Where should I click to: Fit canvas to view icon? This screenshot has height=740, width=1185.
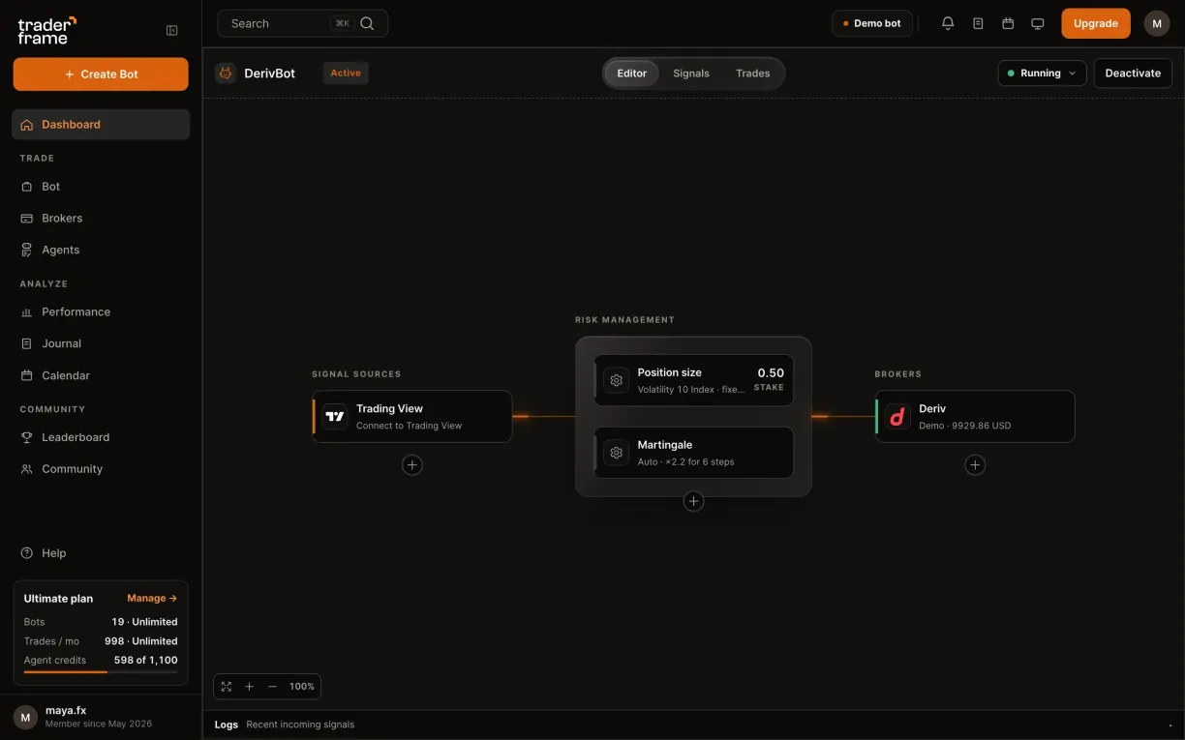tap(227, 686)
